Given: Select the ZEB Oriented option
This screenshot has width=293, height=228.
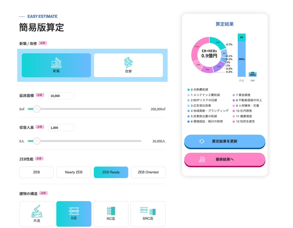Looking at the screenshot, I should pos(148,172).
